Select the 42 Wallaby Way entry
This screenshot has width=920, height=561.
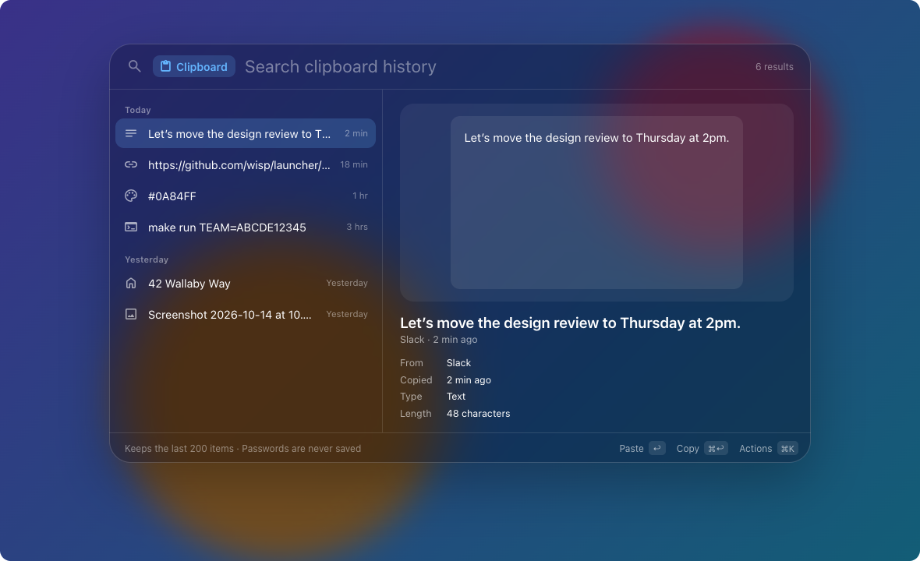click(246, 283)
